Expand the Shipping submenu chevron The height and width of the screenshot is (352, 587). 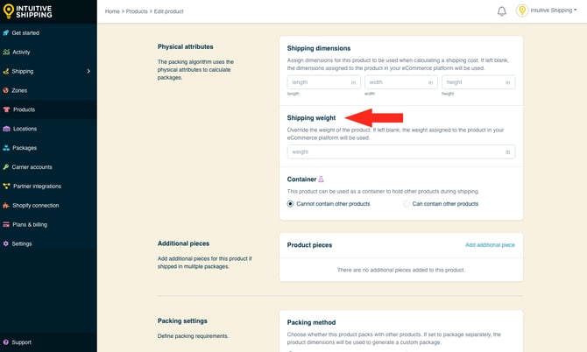coord(88,71)
